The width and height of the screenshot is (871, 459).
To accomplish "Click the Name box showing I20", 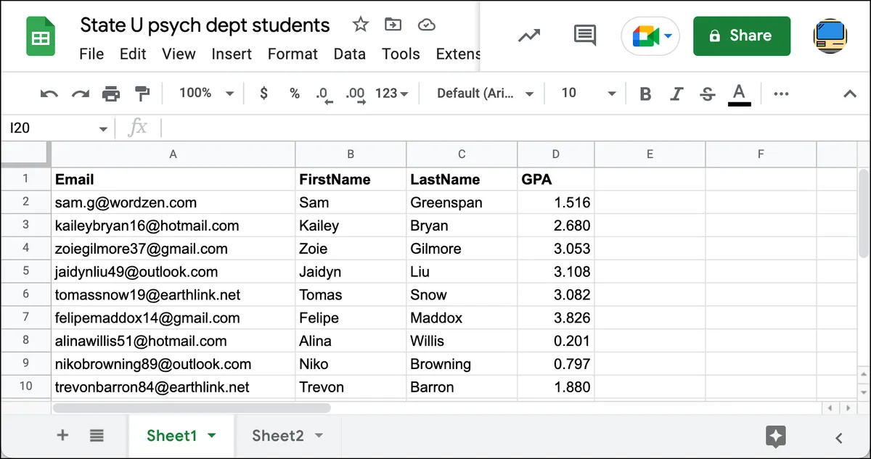I will (49, 128).
